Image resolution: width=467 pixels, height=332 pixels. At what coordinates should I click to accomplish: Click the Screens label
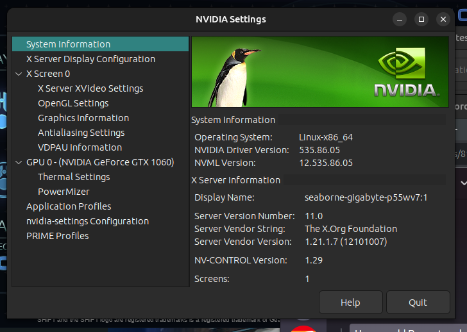[212, 279]
